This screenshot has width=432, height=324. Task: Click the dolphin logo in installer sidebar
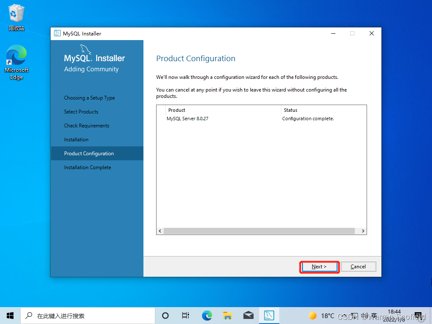pyautogui.click(x=85, y=49)
